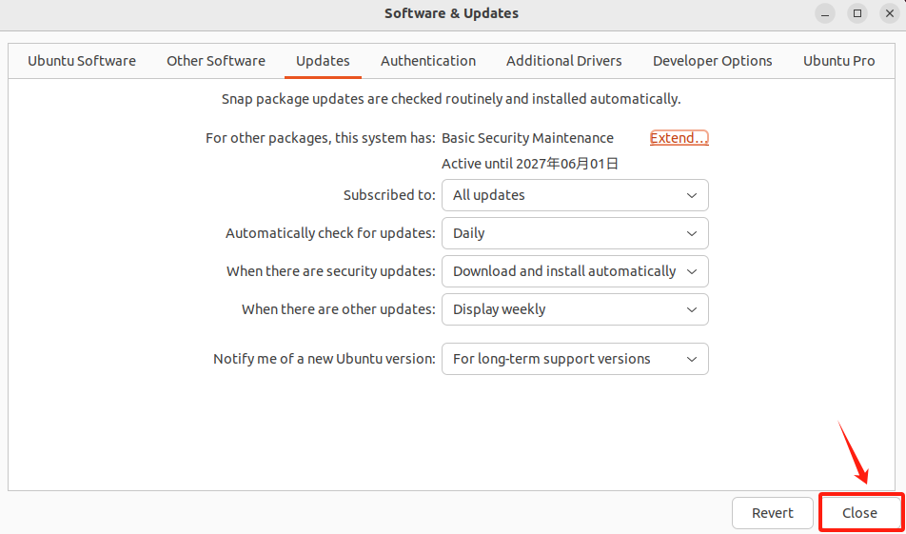Screen dimensions: 906x534
Task: Open the Ubuntu Pro tab
Action: pyautogui.click(x=839, y=61)
